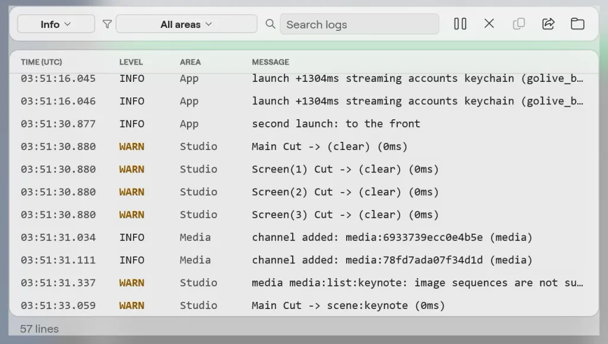Click the AREA column header
The image size is (608, 344).
191,62
